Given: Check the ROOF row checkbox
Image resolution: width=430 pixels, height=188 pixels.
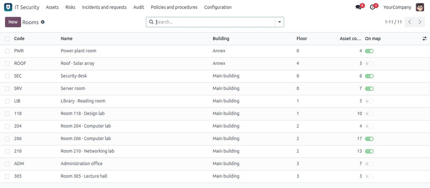Looking at the screenshot, I should pyautogui.click(x=7, y=64).
